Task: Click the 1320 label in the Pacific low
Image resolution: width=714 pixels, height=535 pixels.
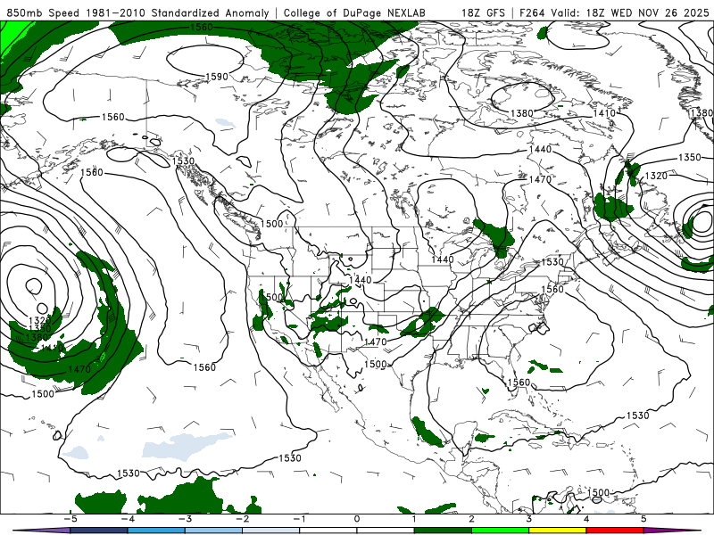Action: (x=39, y=320)
